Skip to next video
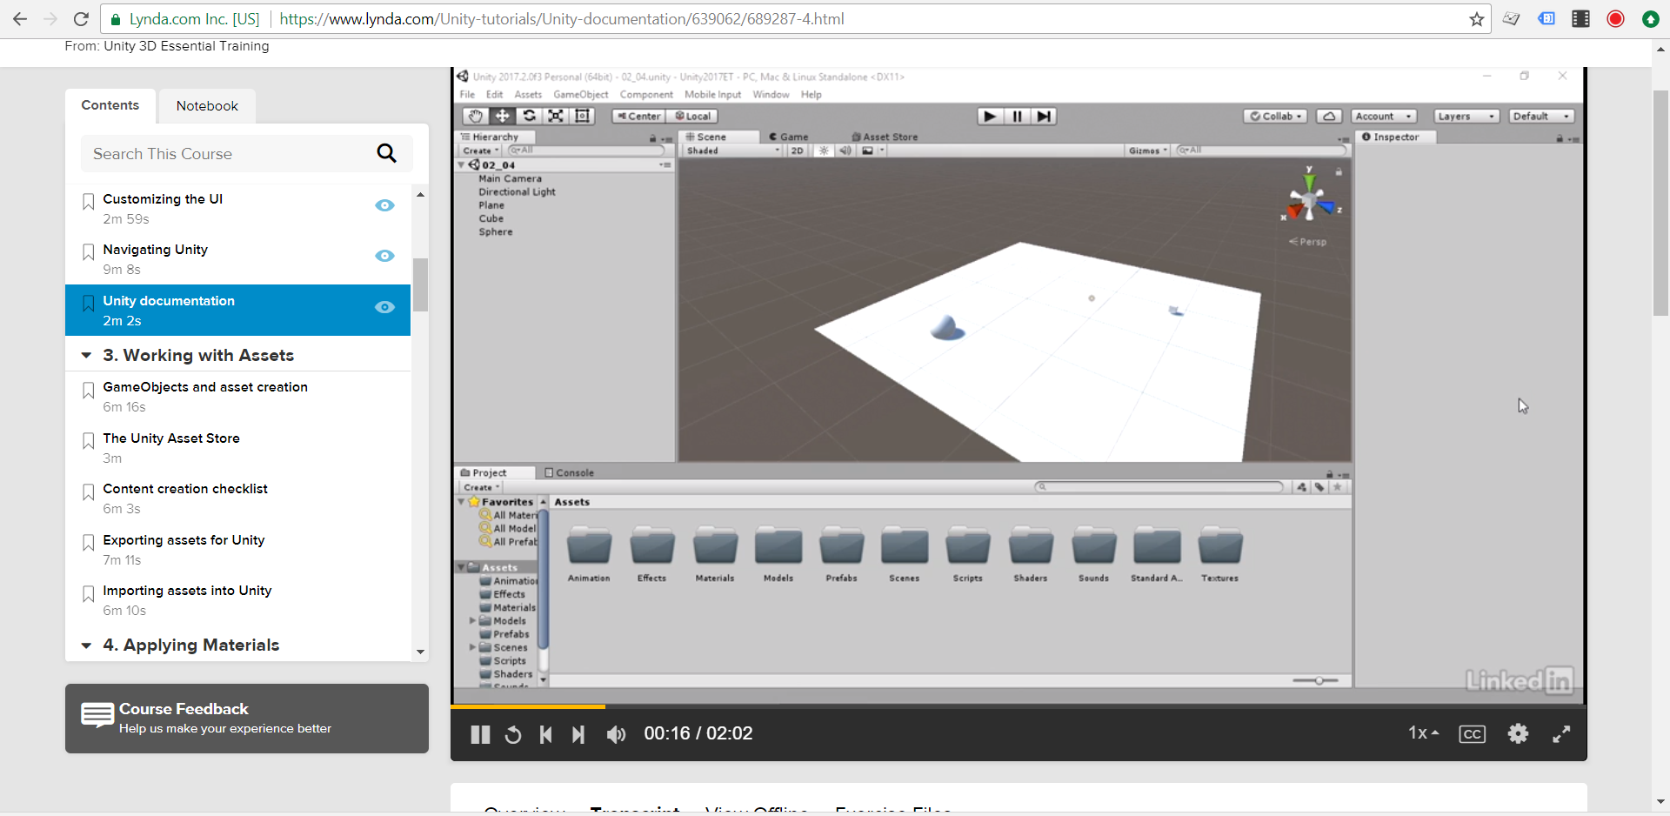 578,734
